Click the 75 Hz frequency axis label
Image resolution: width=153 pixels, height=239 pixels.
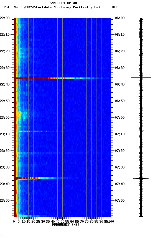click(x=86, y=222)
